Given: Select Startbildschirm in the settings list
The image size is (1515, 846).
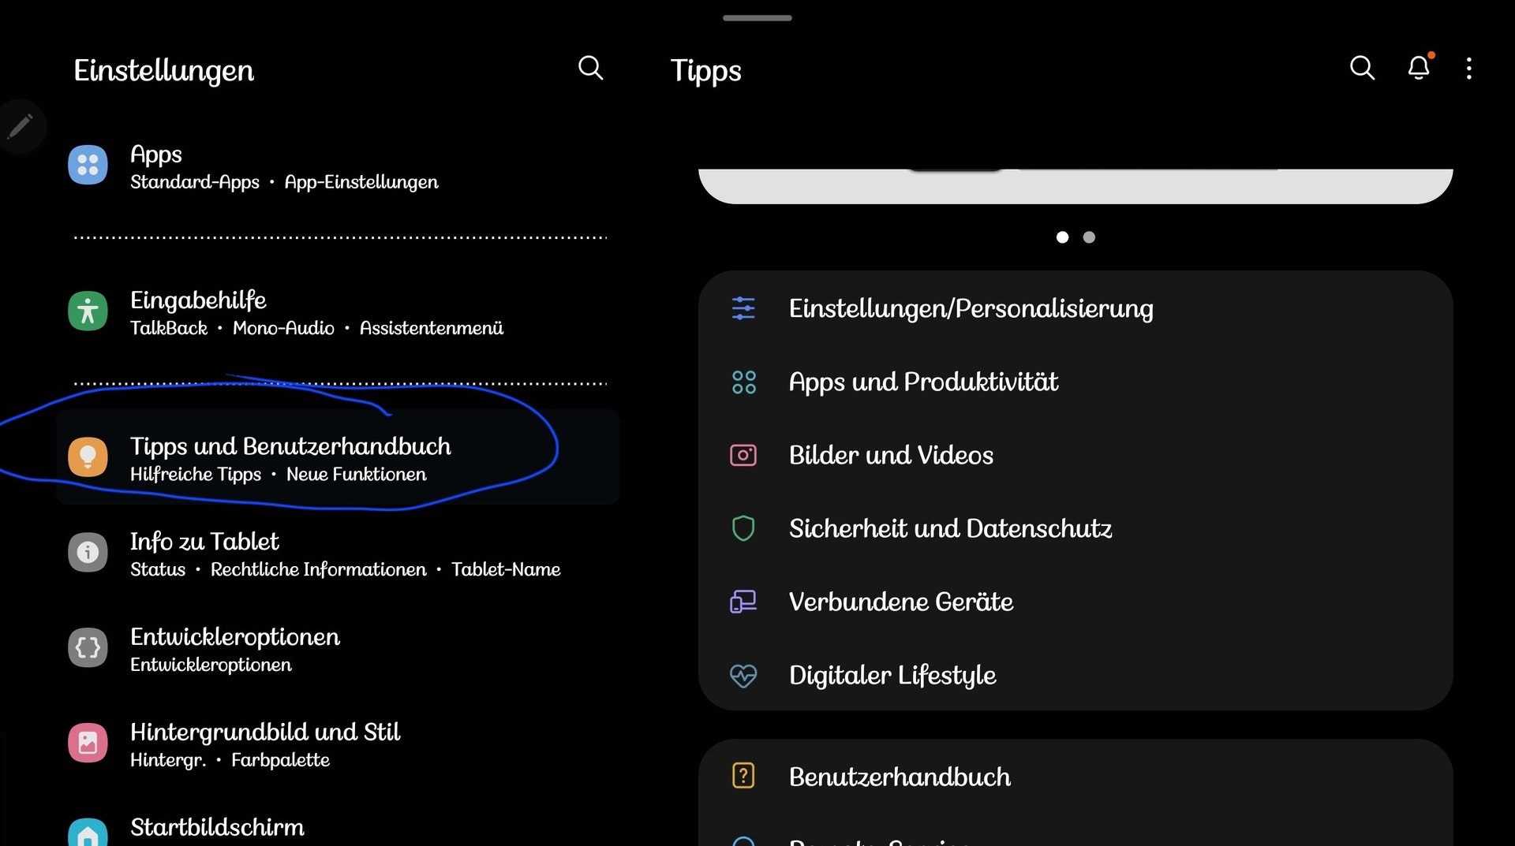Looking at the screenshot, I should tap(217, 827).
